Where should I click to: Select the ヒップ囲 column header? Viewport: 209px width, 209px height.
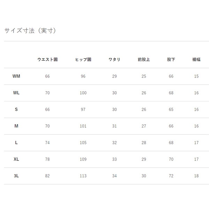click(x=83, y=60)
